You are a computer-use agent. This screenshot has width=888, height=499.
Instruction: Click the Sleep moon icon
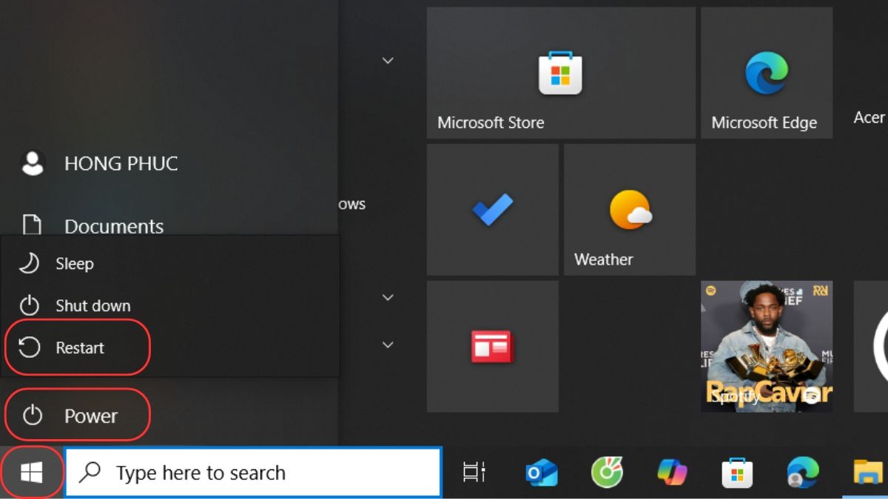click(29, 263)
